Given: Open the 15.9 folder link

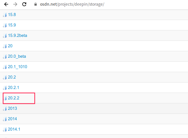Looking at the screenshot, I should coord(12,25).
